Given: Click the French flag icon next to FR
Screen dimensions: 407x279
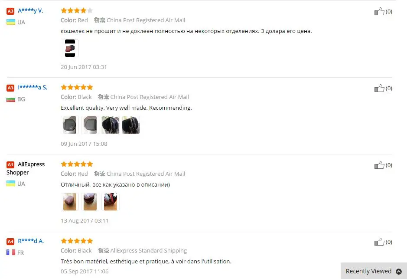Looking at the screenshot, I should [x=11, y=253].
